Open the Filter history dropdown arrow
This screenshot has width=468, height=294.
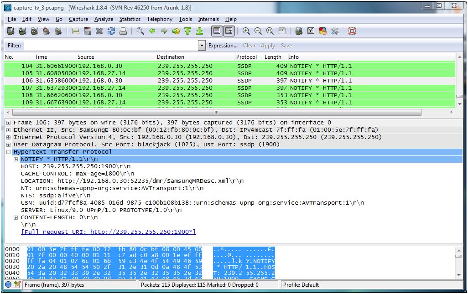tap(202, 46)
